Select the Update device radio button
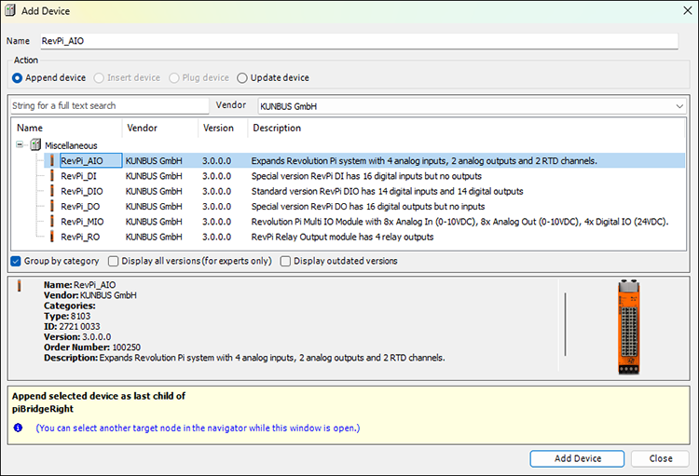Screen dimensions: 699x476 tap(242, 78)
